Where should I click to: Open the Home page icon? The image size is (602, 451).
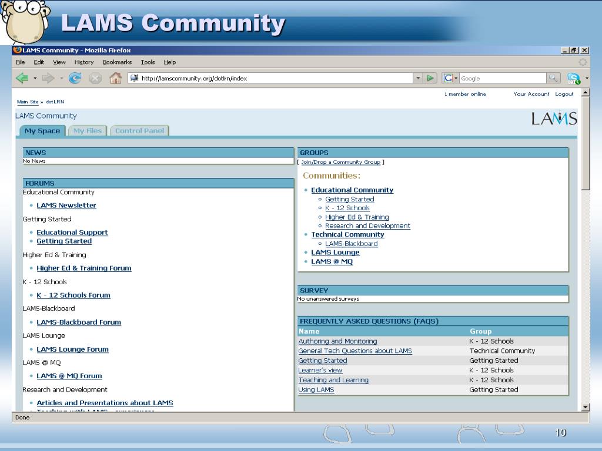(x=116, y=78)
